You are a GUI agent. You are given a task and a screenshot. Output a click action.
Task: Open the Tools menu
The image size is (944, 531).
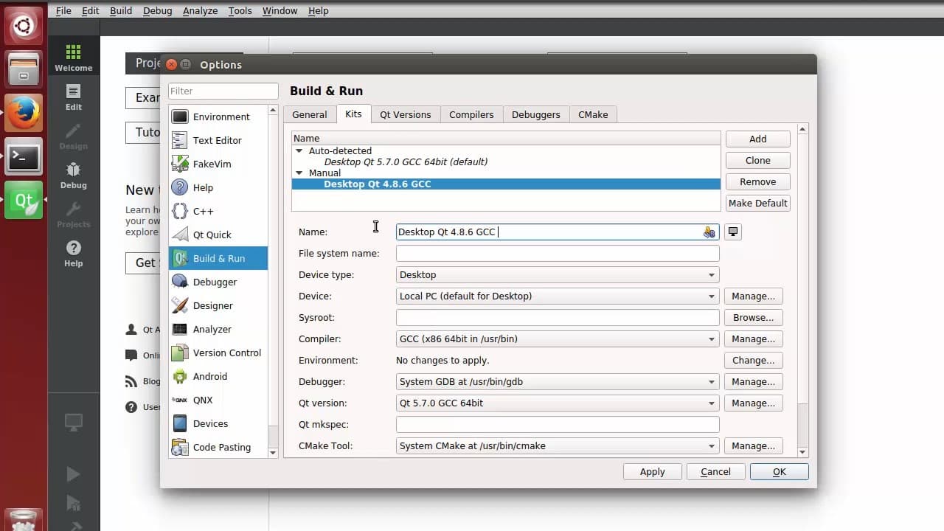[240, 10]
